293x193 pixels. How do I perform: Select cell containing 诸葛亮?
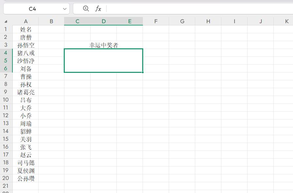26,92
